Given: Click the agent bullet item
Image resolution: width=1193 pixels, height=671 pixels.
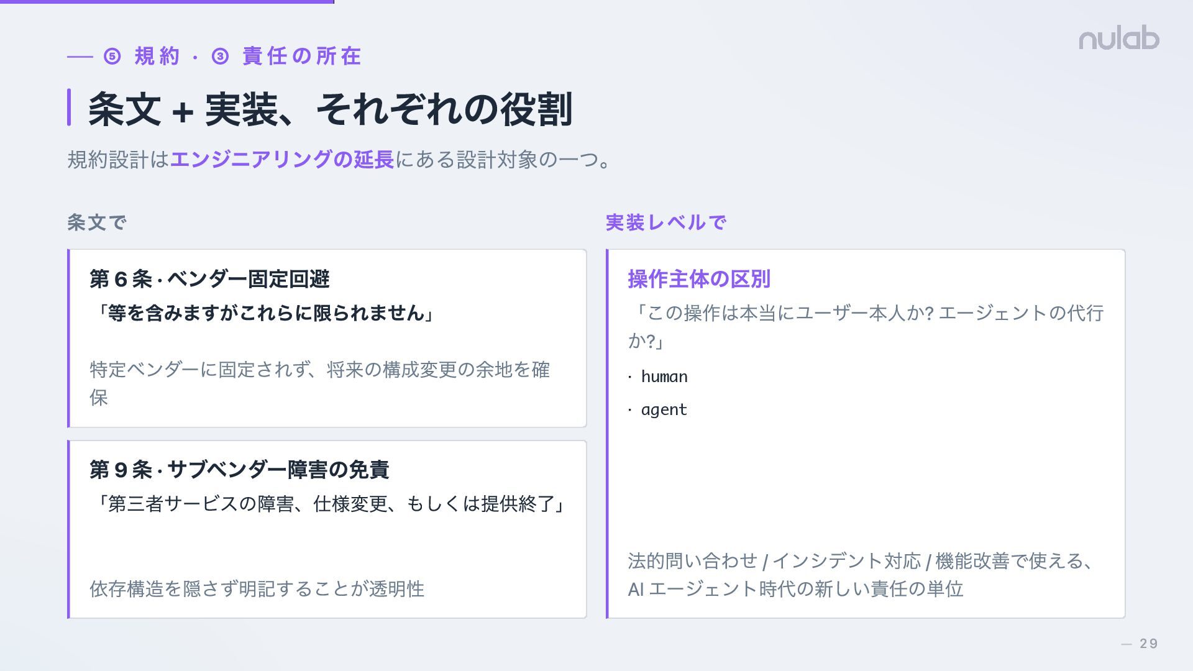Looking at the screenshot, I should pyautogui.click(x=664, y=410).
